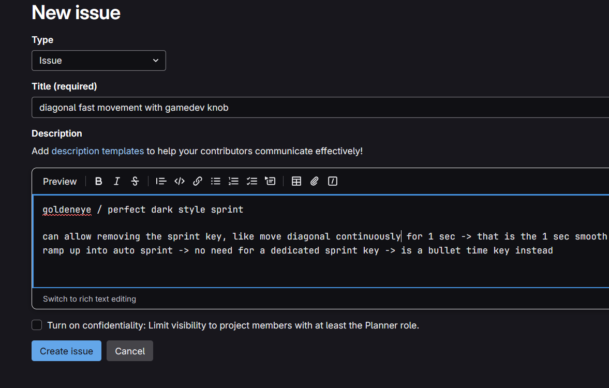Open the description templates link
This screenshot has width=609, height=388.
(x=98, y=151)
